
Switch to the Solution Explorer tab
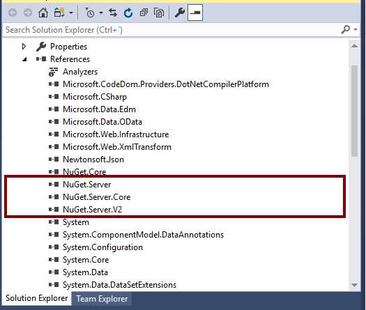tap(37, 298)
